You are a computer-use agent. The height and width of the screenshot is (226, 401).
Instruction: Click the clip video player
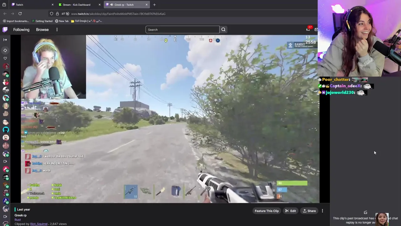coord(170,119)
